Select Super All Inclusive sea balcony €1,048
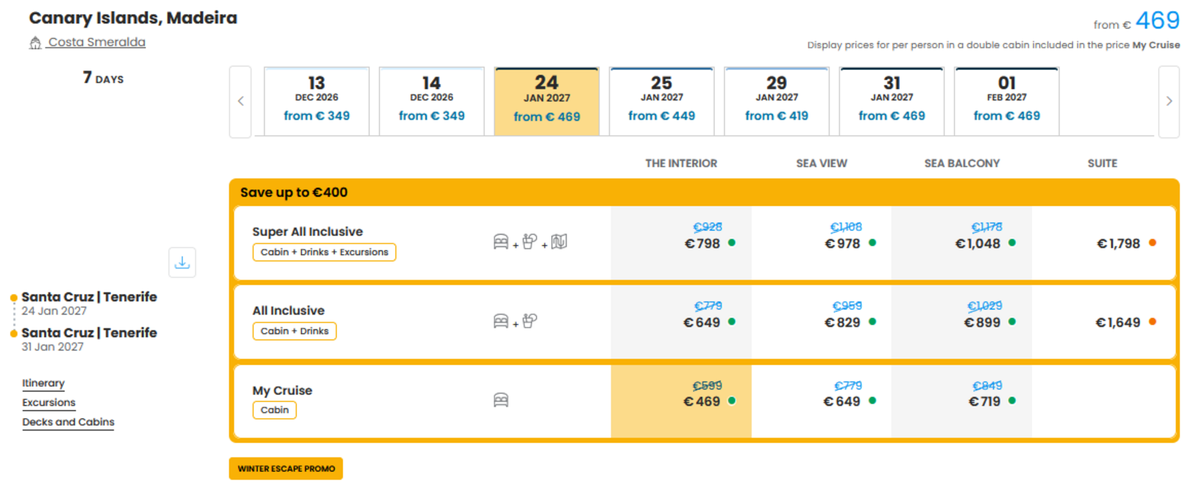Screen dimensions: 1185x487 click(x=977, y=243)
